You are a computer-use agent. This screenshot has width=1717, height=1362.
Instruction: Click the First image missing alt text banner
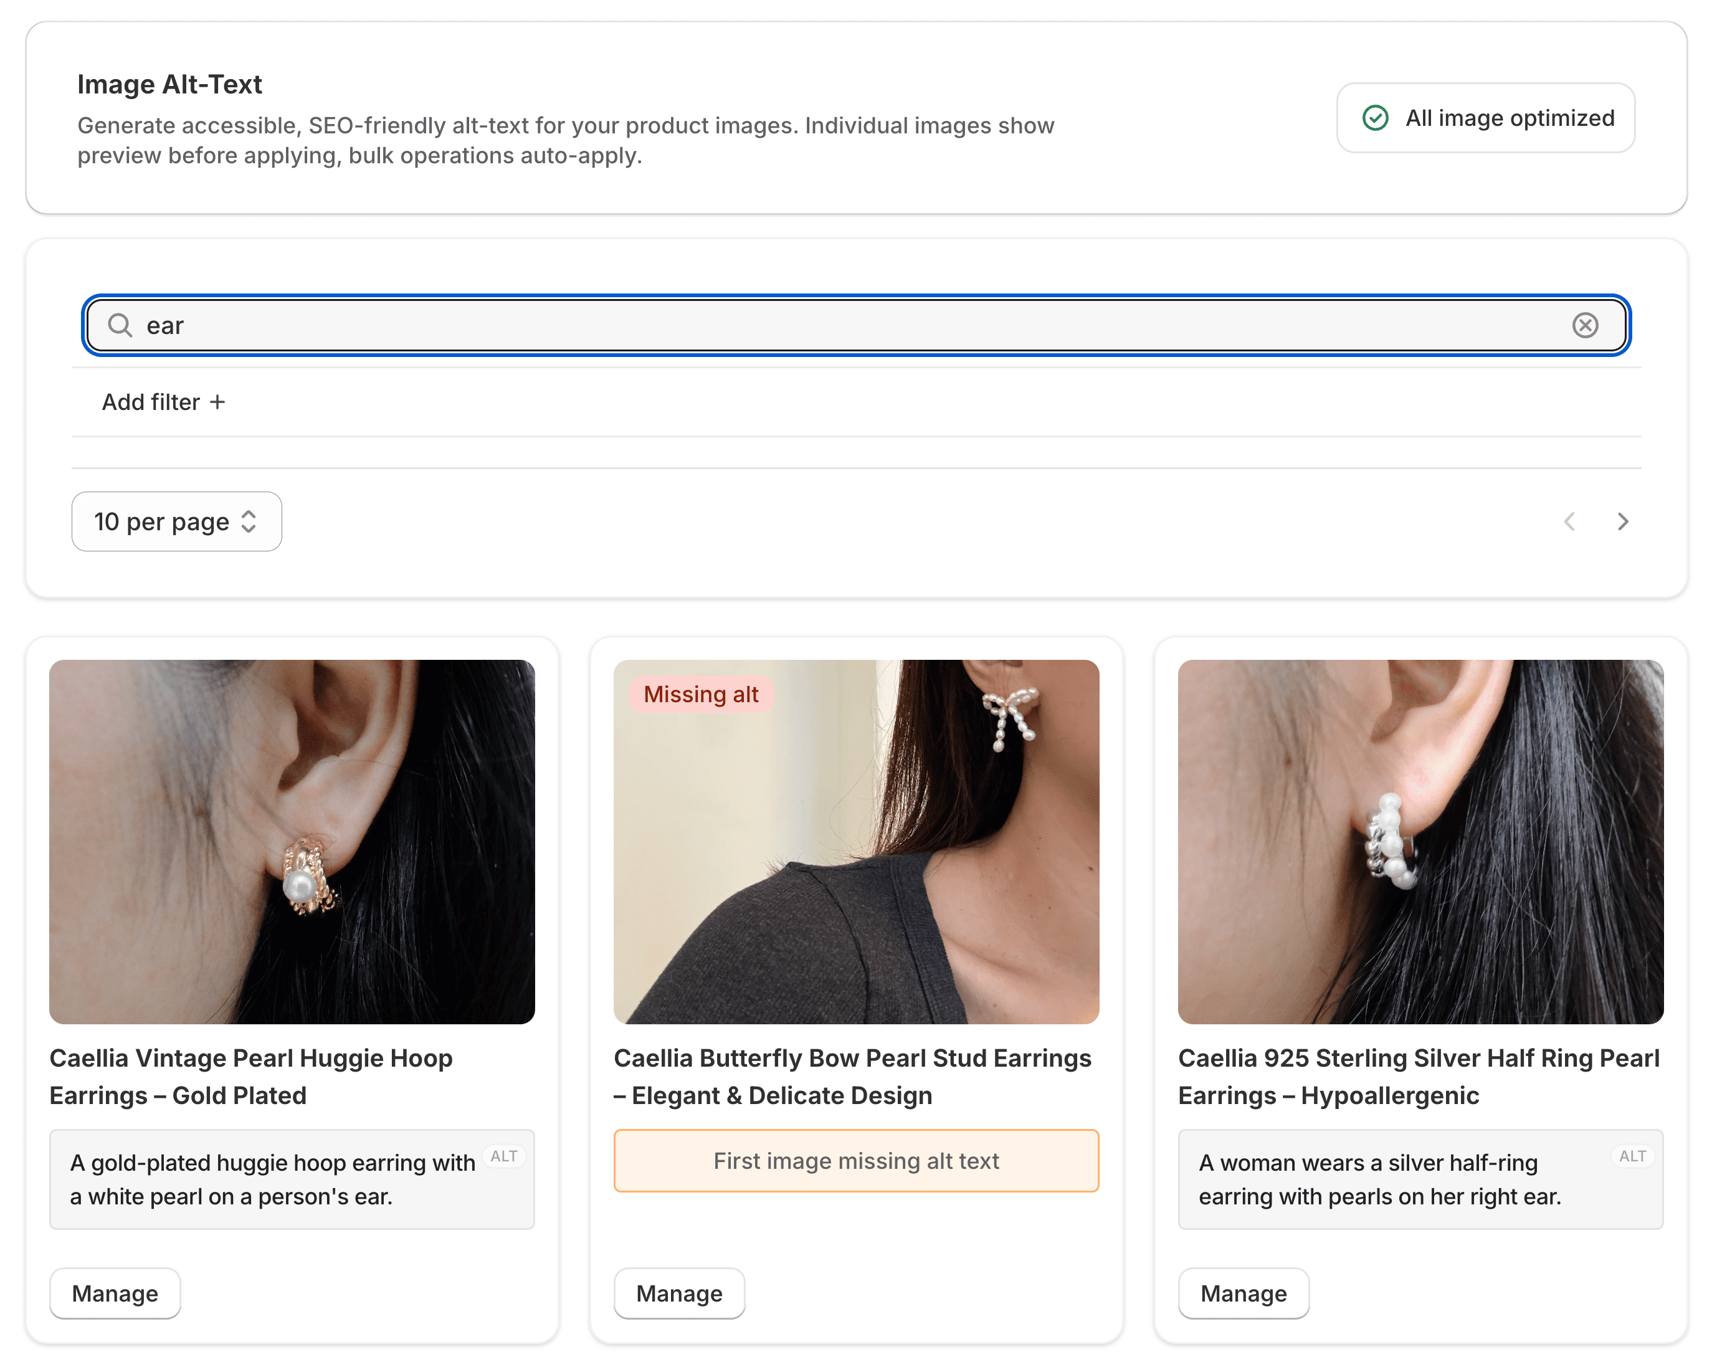click(856, 1161)
